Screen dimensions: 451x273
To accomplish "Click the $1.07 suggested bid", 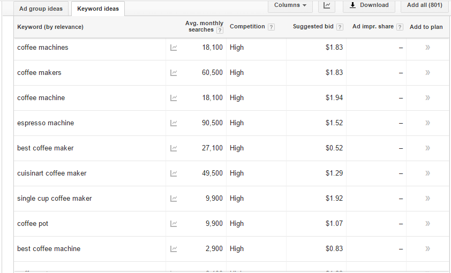I will coord(334,223).
